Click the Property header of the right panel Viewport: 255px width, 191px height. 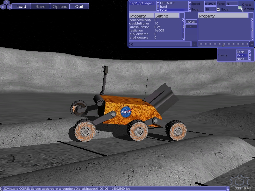pos(223,16)
